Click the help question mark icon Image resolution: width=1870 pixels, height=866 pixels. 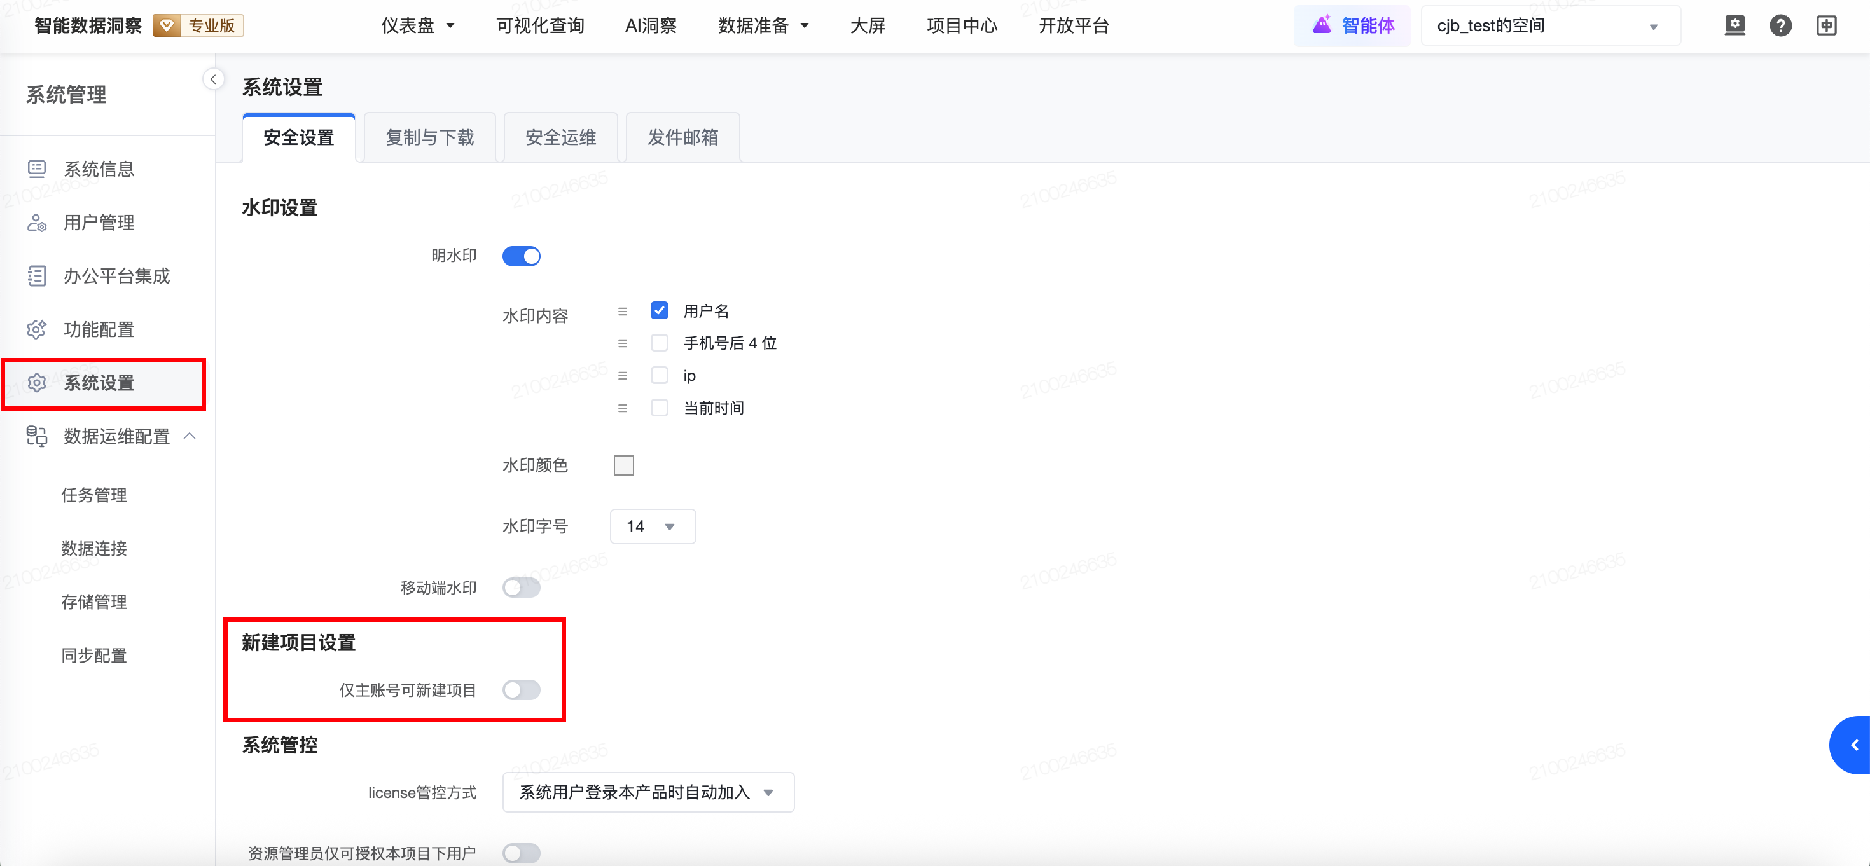coord(1780,26)
